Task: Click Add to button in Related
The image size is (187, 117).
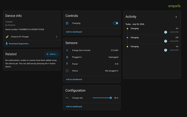Action: pyautogui.click(x=52, y=54)
